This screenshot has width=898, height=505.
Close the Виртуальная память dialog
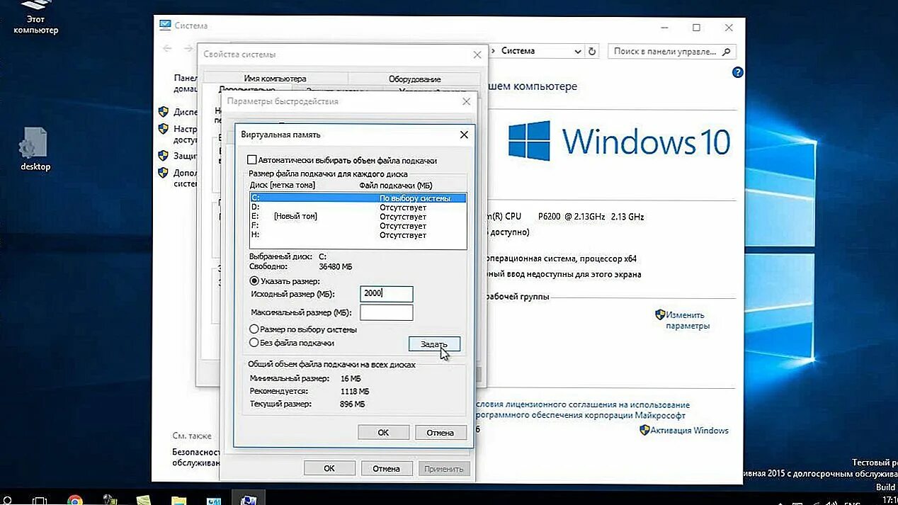[464, 135]
